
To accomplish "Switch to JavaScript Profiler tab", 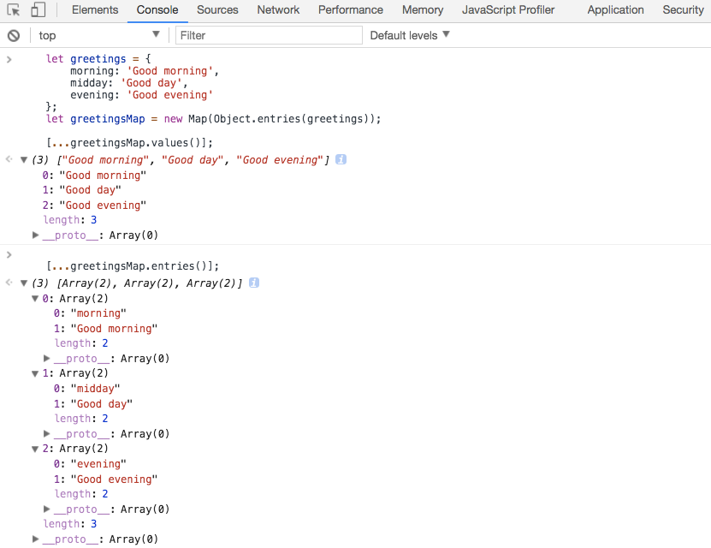I will (508, 10).
